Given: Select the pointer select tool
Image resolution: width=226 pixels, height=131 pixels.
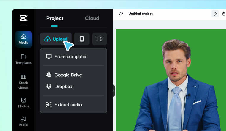Looking at the screenshot, I should 215,14.
